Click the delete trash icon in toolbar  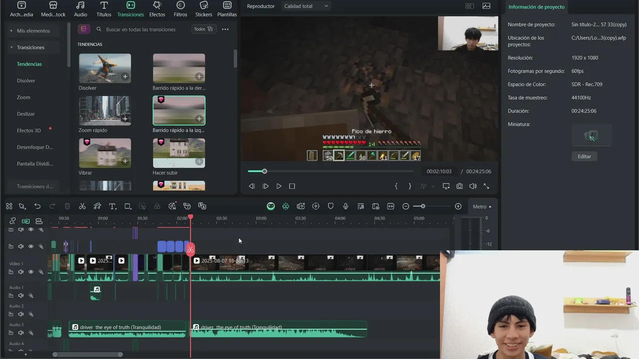(67, 206)
